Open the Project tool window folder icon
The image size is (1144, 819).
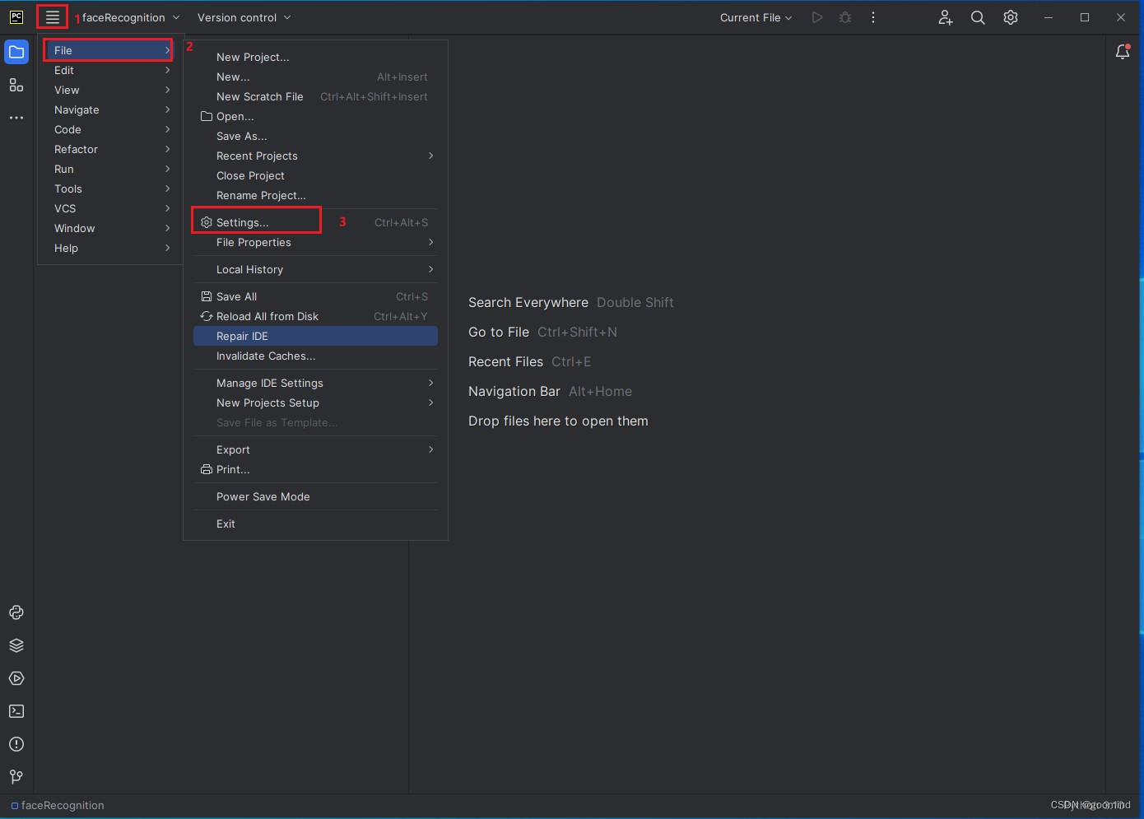(16, 52)
